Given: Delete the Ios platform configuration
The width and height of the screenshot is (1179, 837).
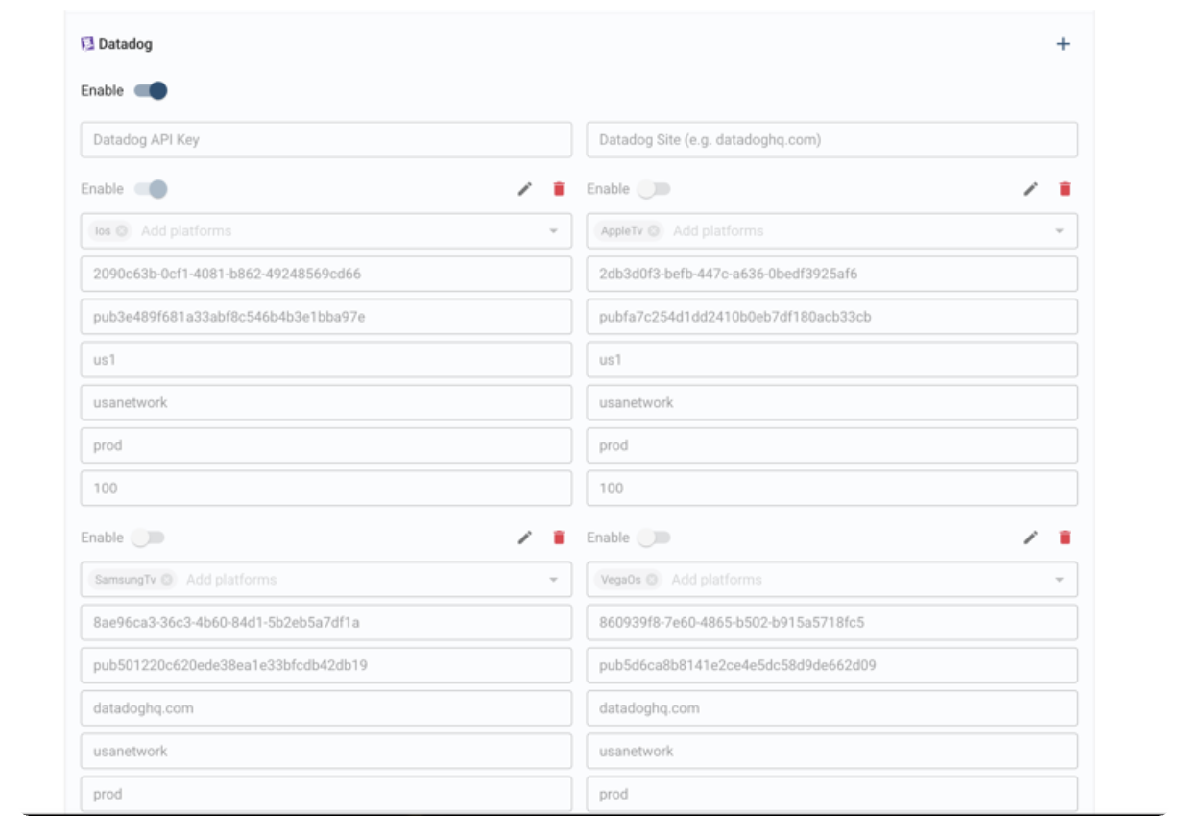Looking at the screenshot, I should [559, 189].
